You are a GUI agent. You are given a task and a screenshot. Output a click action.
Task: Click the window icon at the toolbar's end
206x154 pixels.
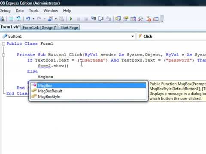click(156, 19)
